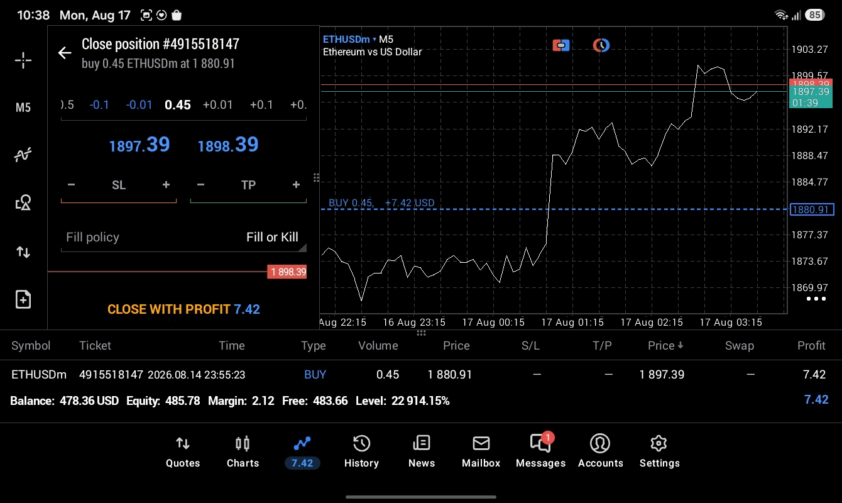Switch to the History tab

(361, 452)
